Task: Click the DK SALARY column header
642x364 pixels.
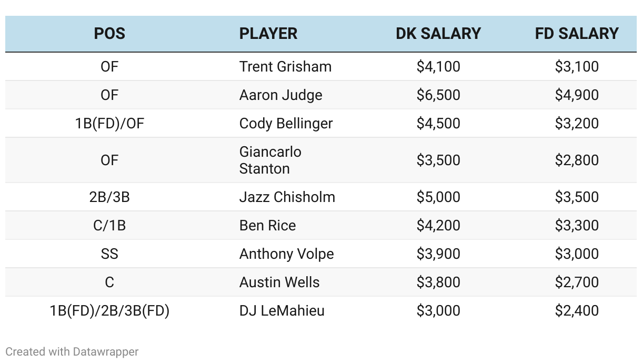Action: click(x=438, y=34)
